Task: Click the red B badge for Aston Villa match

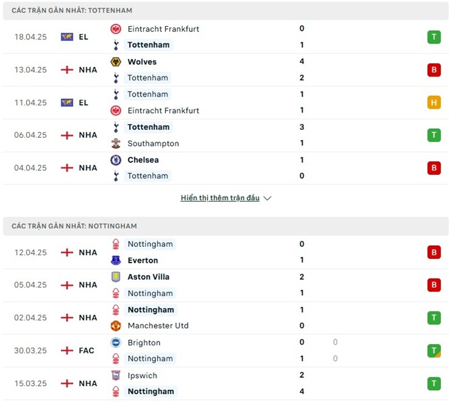Action: pos(434,285)
